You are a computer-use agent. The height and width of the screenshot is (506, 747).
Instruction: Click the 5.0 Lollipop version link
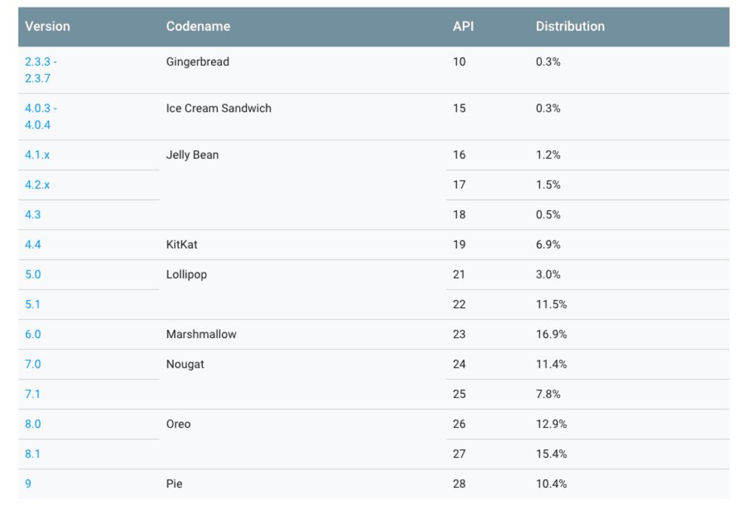[x=33, y=274]
